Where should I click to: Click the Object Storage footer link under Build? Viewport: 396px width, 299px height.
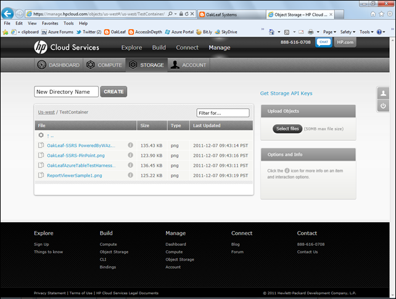click(114, 251)
